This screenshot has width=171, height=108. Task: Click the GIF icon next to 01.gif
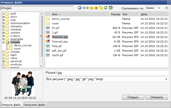pyautogui.click(x=48, y=28)
